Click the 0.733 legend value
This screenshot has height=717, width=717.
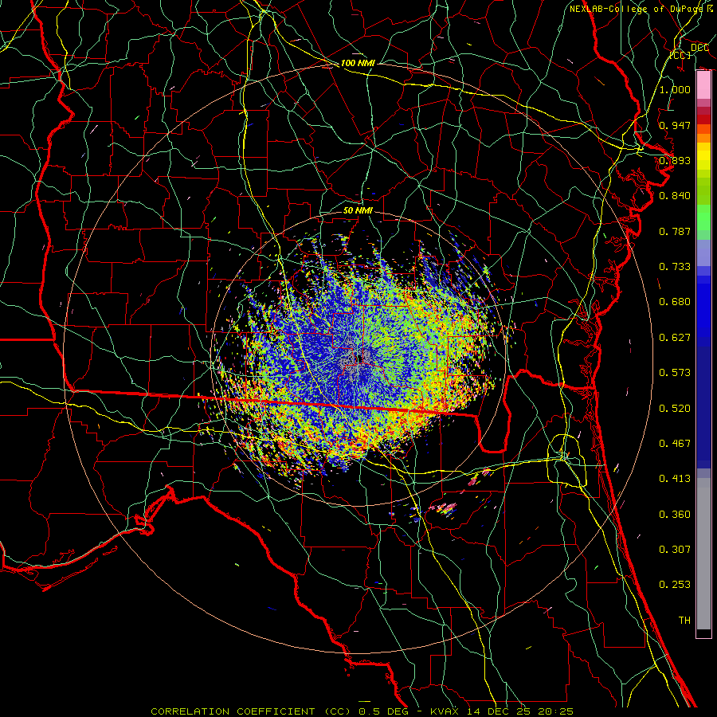coord(675,266)
